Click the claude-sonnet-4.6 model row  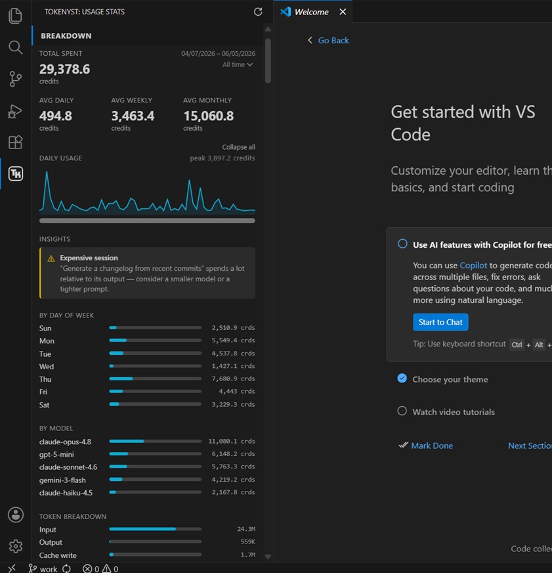[147, 467]
